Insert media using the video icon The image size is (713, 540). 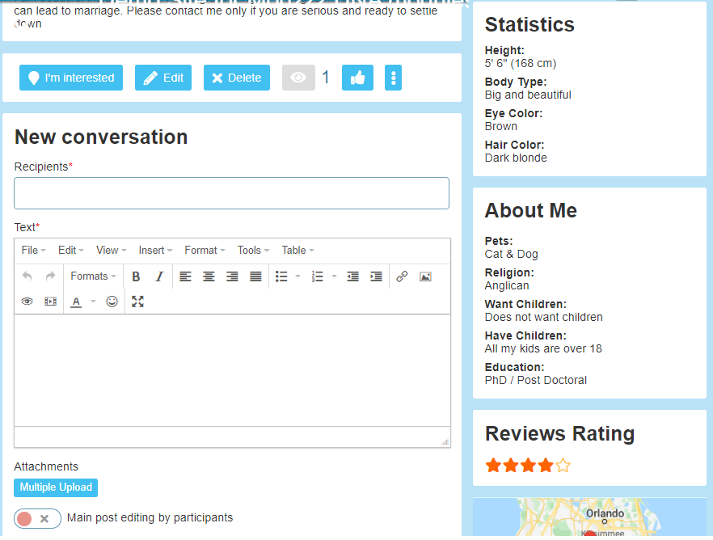click(x=50, y=302)
